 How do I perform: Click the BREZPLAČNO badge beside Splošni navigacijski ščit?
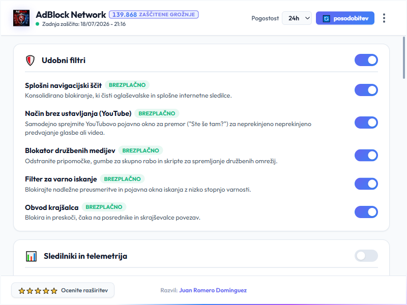pos(127,85)
